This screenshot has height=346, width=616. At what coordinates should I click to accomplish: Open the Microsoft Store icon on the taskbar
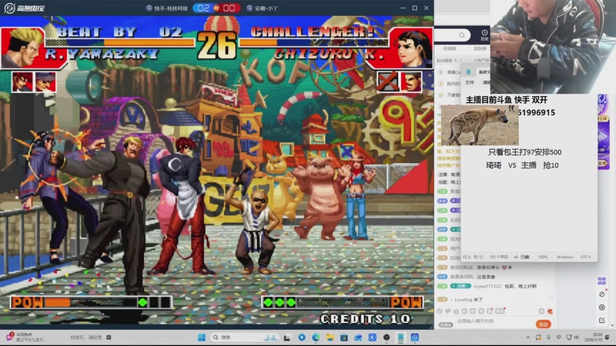[x=344, y=338]
